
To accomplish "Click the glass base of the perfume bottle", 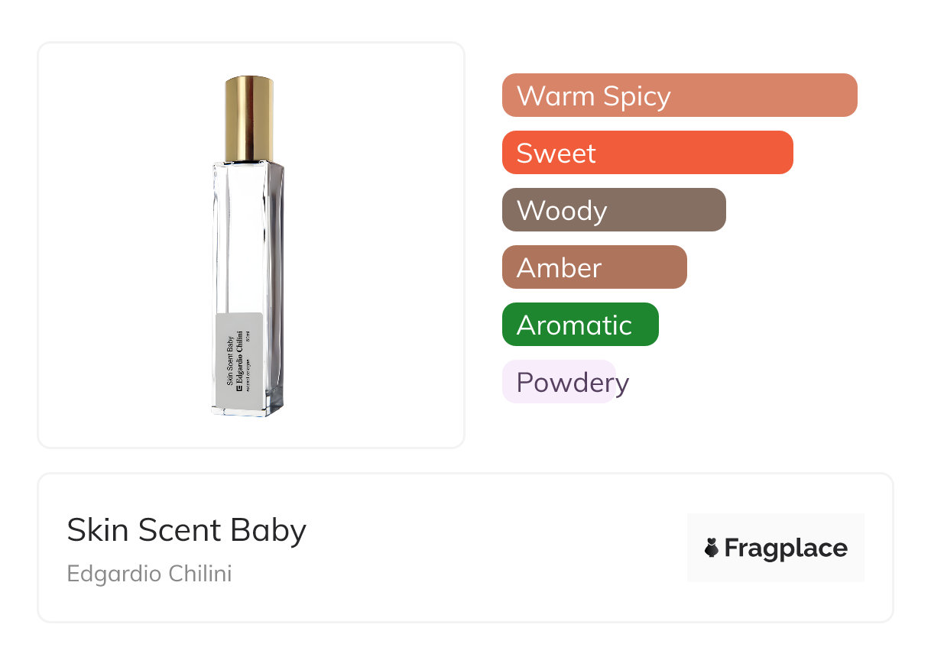I will click(x=247, y=409).
